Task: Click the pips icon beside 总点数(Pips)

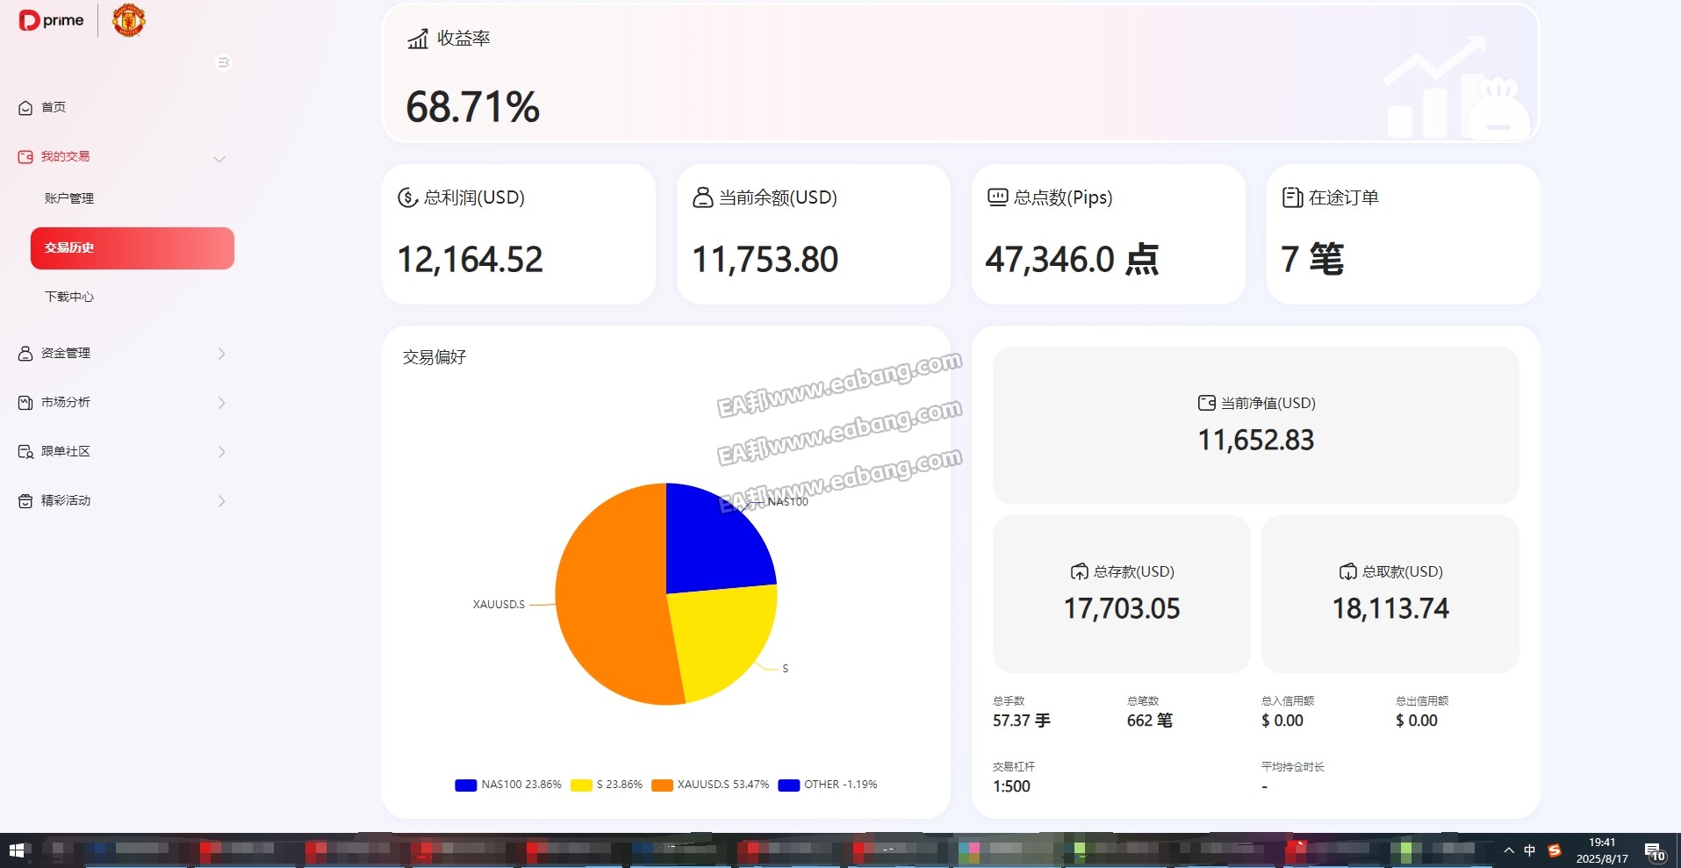Action: 997,197
